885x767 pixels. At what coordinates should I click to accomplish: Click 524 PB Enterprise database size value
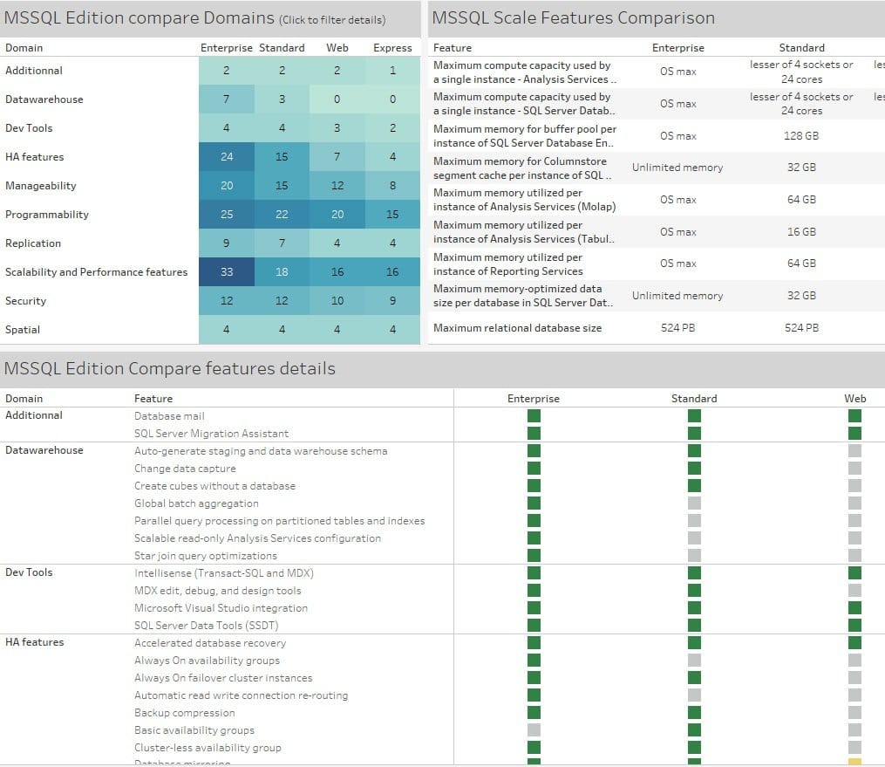[x=677, y=327]
